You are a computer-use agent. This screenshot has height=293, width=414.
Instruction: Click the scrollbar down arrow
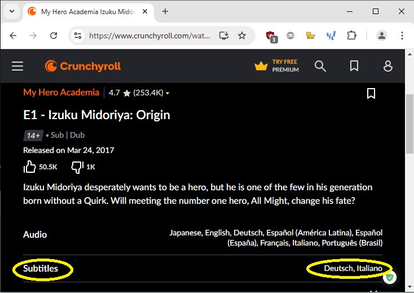[x=409, y=287]
